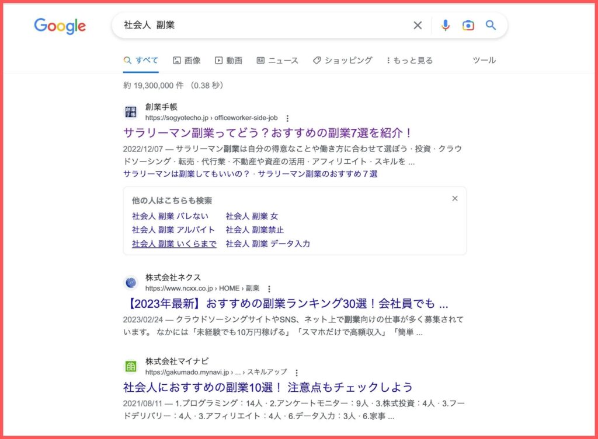Click the snippet dated 2022/12/07
The image size is (598, 439).
tap(293, 155)
